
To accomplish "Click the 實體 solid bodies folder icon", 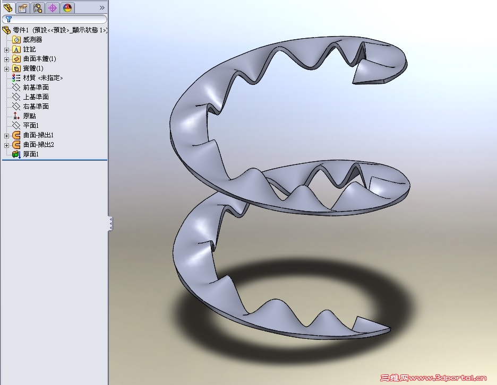I will click(x=16, y=68).
